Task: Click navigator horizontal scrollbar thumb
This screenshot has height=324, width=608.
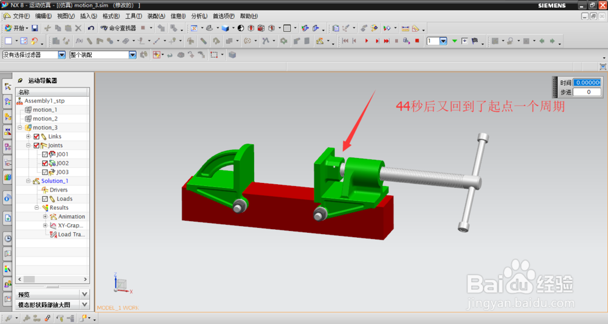Action: coord(29,279)
